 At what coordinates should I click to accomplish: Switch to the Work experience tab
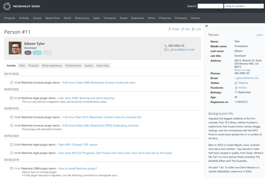point(52,66)
